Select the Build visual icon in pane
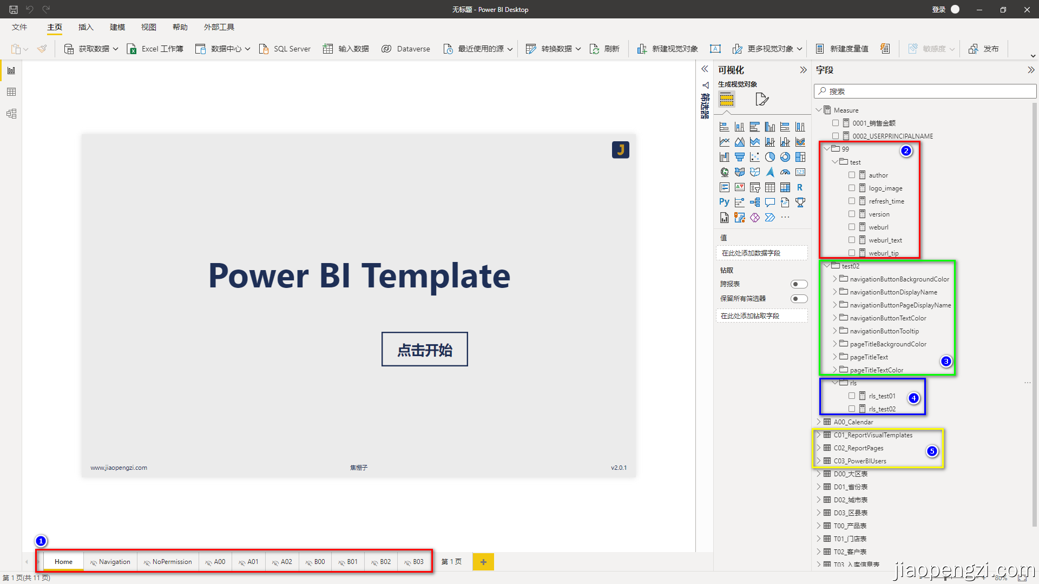This screenshot has height=584, width=1039. pos(727,99)
